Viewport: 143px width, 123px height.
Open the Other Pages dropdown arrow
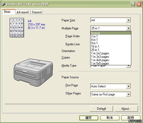click(128, 94)
